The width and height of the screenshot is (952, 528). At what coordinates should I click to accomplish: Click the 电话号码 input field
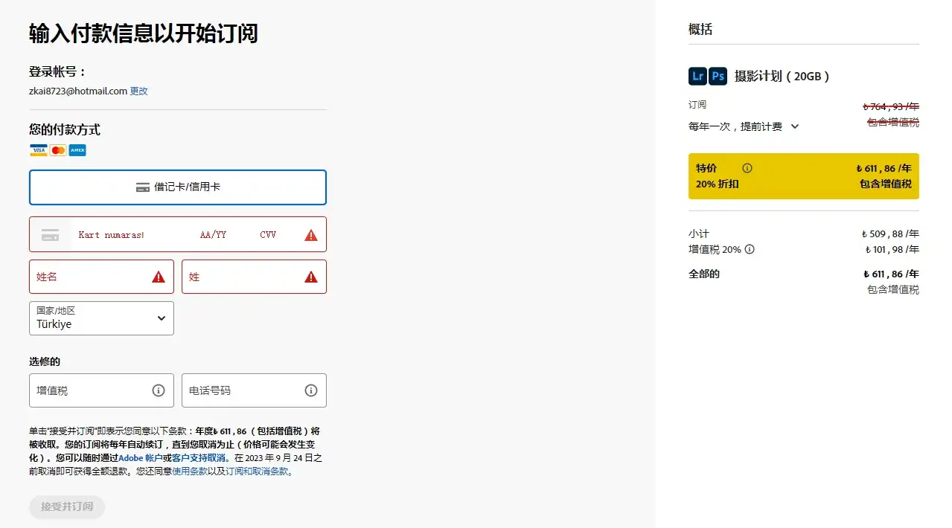(x=254, y=390)
